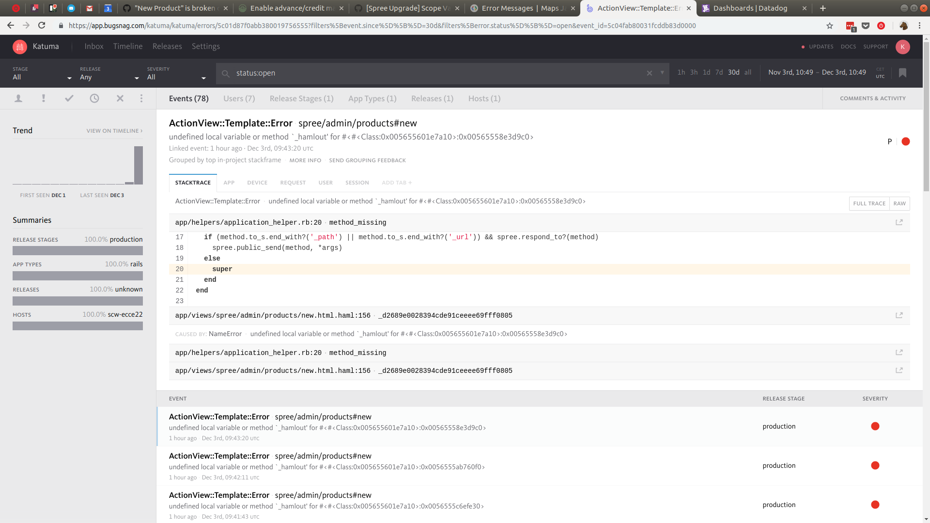930x523 pixels.
Task: Click VIEW ON TIMELINE link
Action: [x=113, y=130]
